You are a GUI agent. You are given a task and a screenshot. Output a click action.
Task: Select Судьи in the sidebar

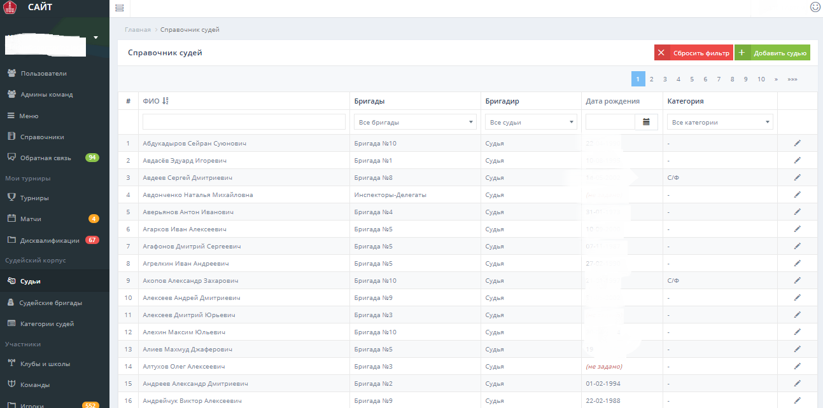(55, 281)
